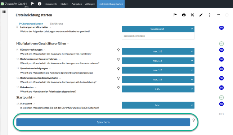Open Reisekosten dropdown showing 3-25
Image resolution: width=233 pixels, height=135 pixels.
[158, 89]
